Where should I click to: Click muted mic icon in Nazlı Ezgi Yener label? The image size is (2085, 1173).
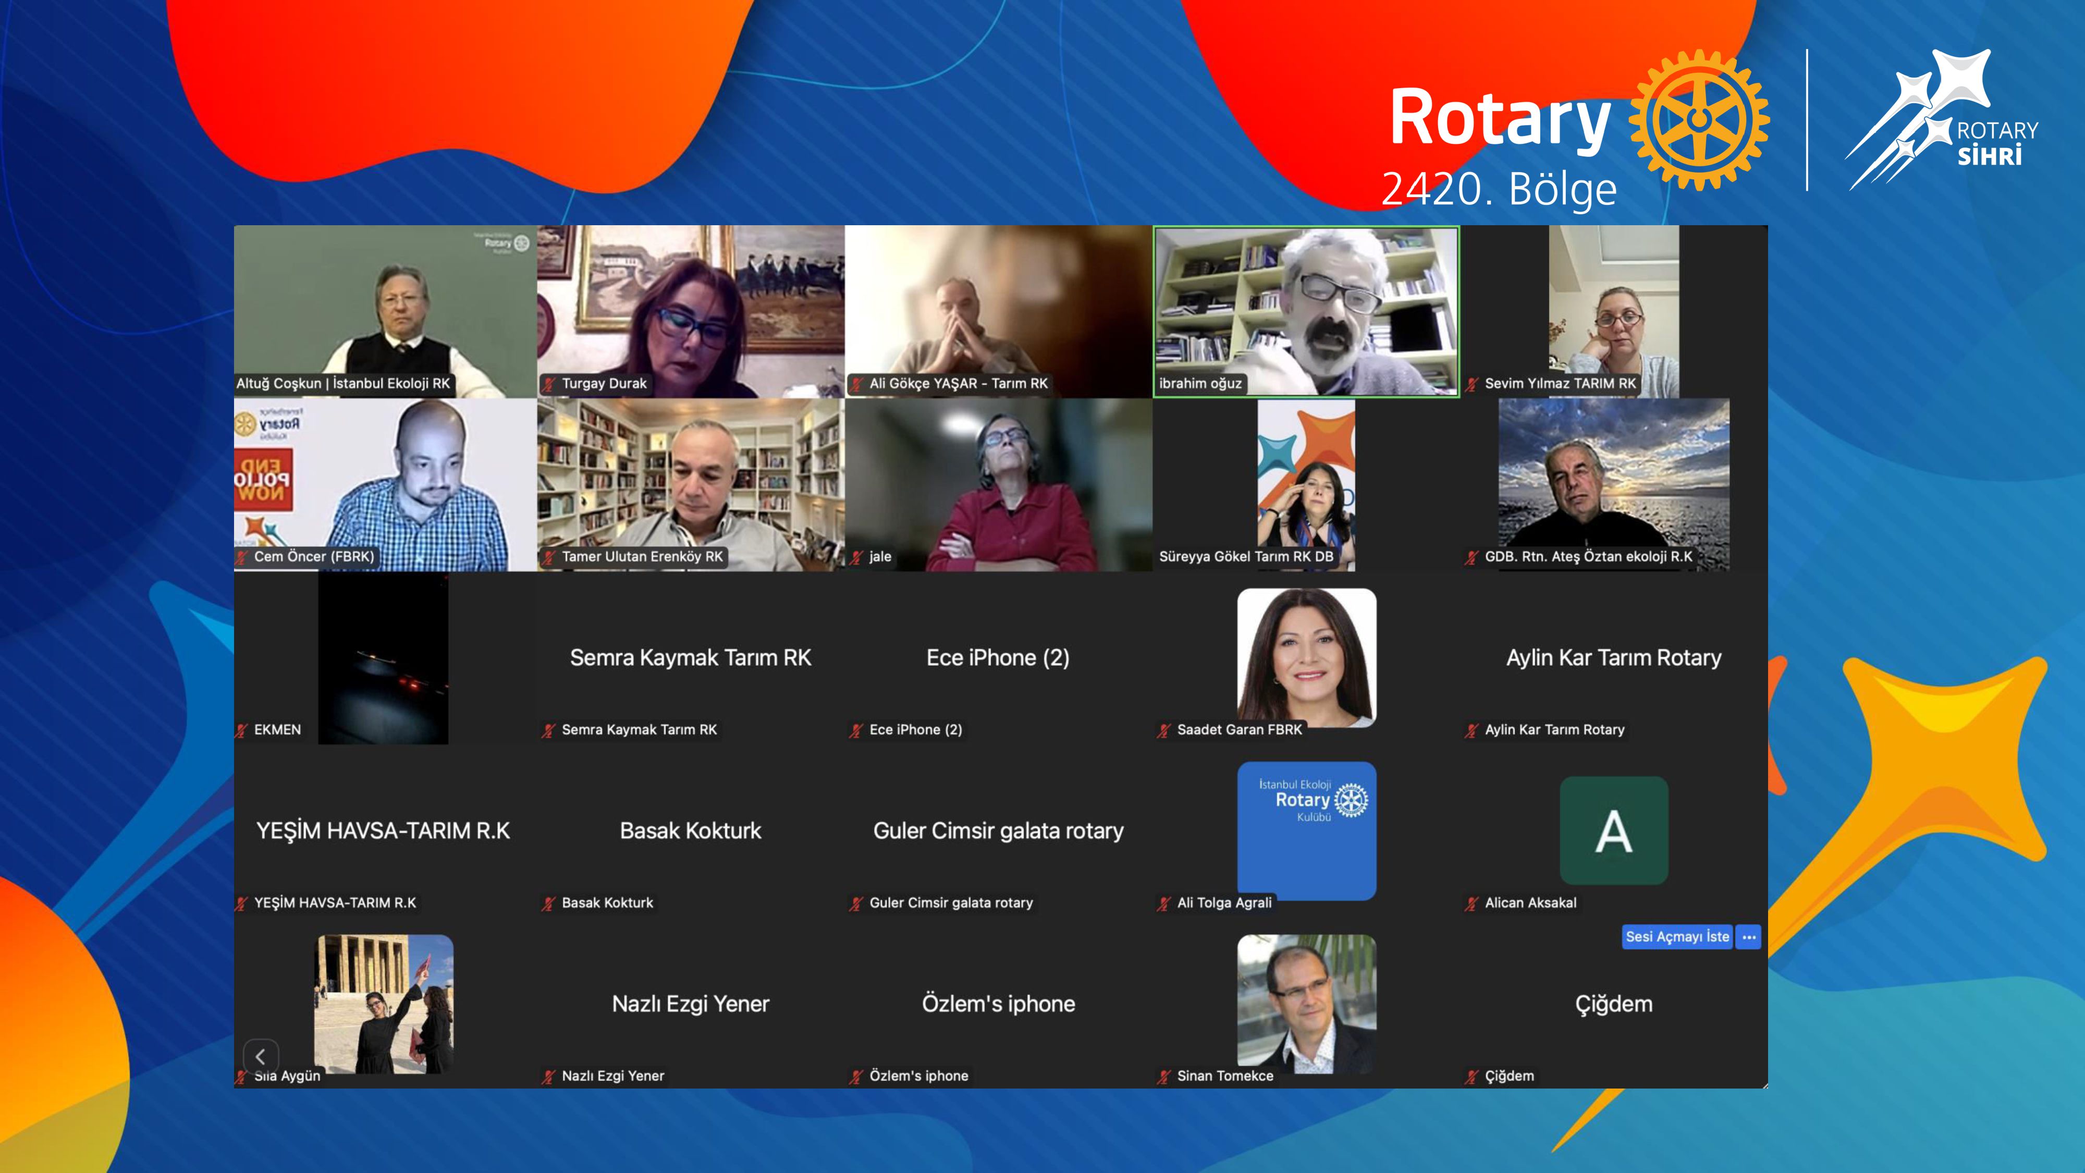click(549, 1077)
